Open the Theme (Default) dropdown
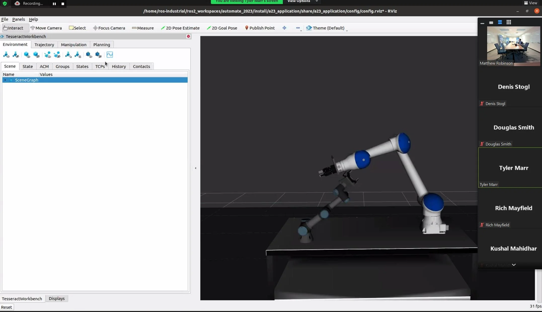Screen dimensions: 542x312 point(327,28)
